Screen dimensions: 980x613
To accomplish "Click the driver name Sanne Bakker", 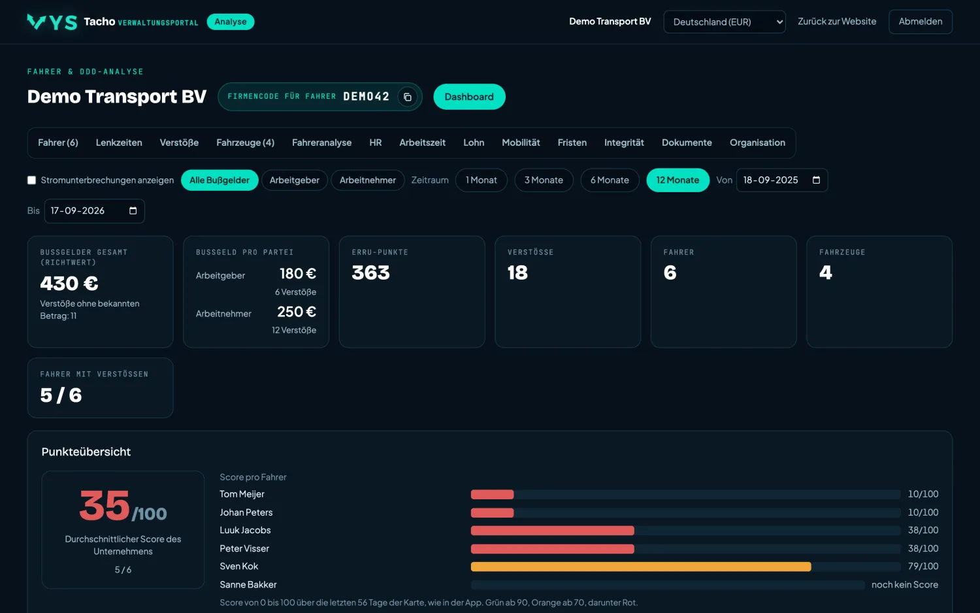I will (x=248, y=585).
